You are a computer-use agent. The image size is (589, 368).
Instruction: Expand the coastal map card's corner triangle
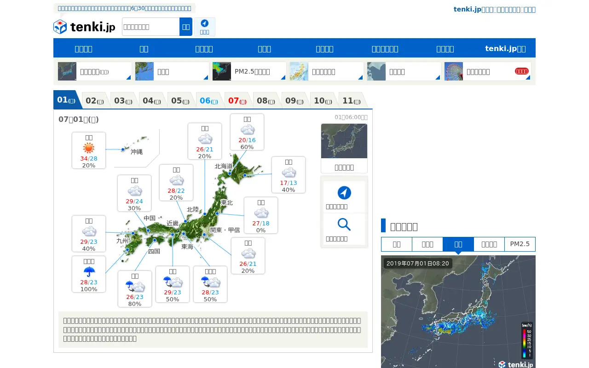pos(206,77)
